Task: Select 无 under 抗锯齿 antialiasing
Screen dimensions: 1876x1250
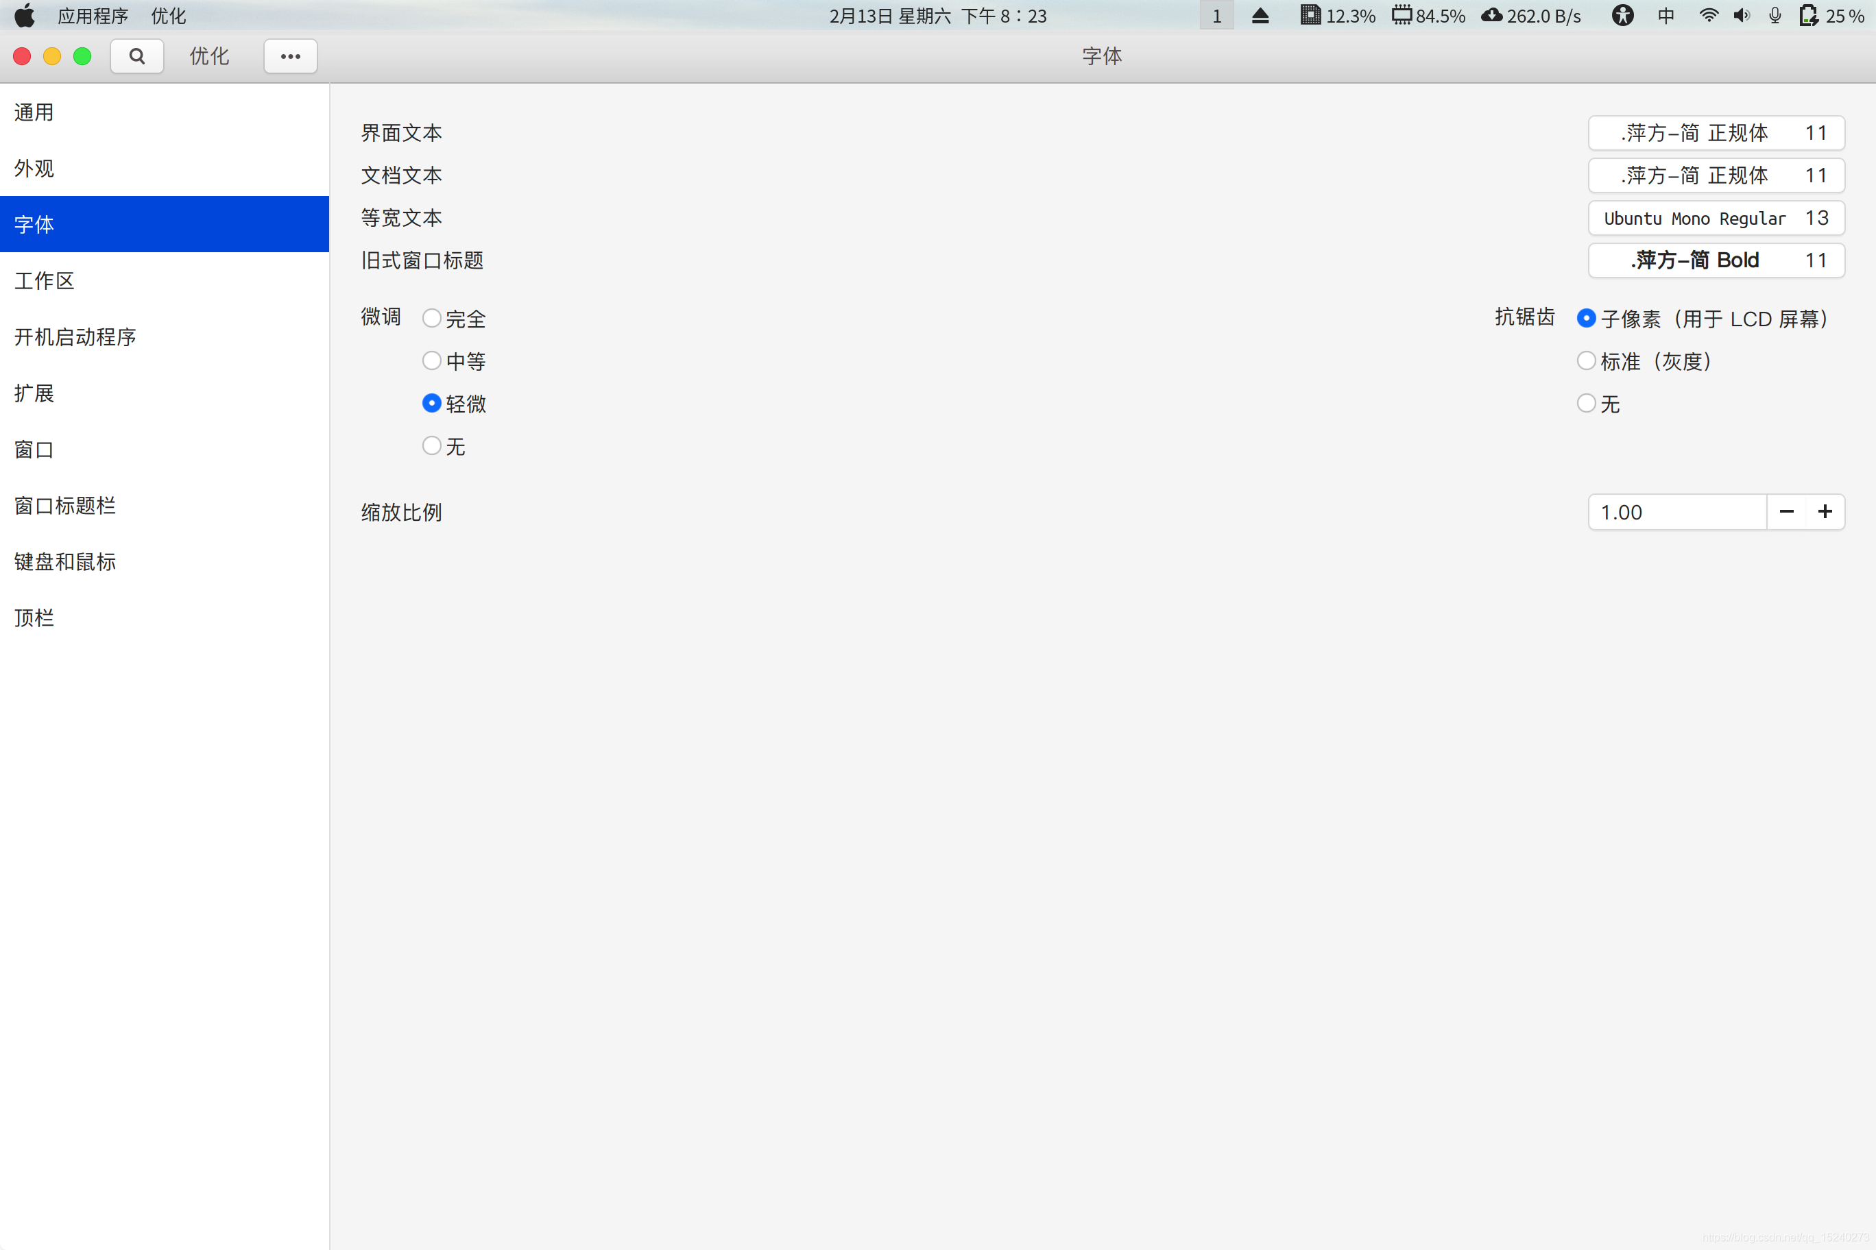Action: tap(1598, 404)
